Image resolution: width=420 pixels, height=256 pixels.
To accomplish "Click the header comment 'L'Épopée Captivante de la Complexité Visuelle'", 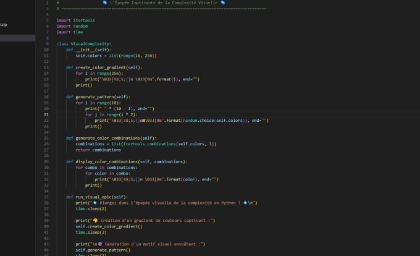I will tap(164, 2).
